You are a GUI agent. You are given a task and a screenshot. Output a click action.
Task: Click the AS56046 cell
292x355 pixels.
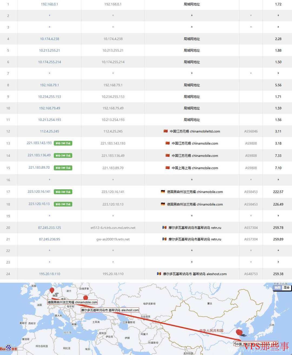coord(251,131)
